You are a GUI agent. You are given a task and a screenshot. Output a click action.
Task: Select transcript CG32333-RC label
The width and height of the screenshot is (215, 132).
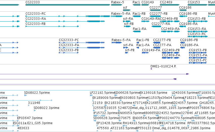point(36,14)
